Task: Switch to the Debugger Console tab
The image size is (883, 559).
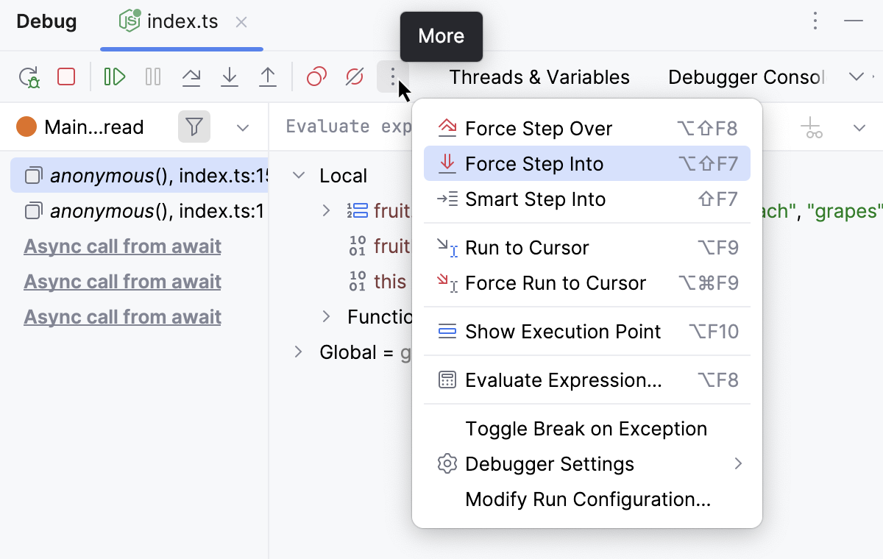Action: coord(745,76)
